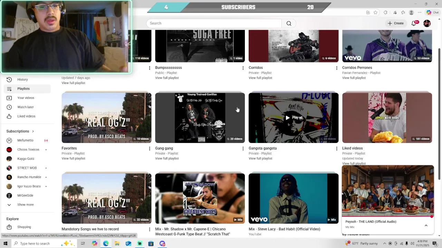The image size is (442, 248).
Task: Open the Chicos Toxicos subscription channel
Action: (27, 149)
